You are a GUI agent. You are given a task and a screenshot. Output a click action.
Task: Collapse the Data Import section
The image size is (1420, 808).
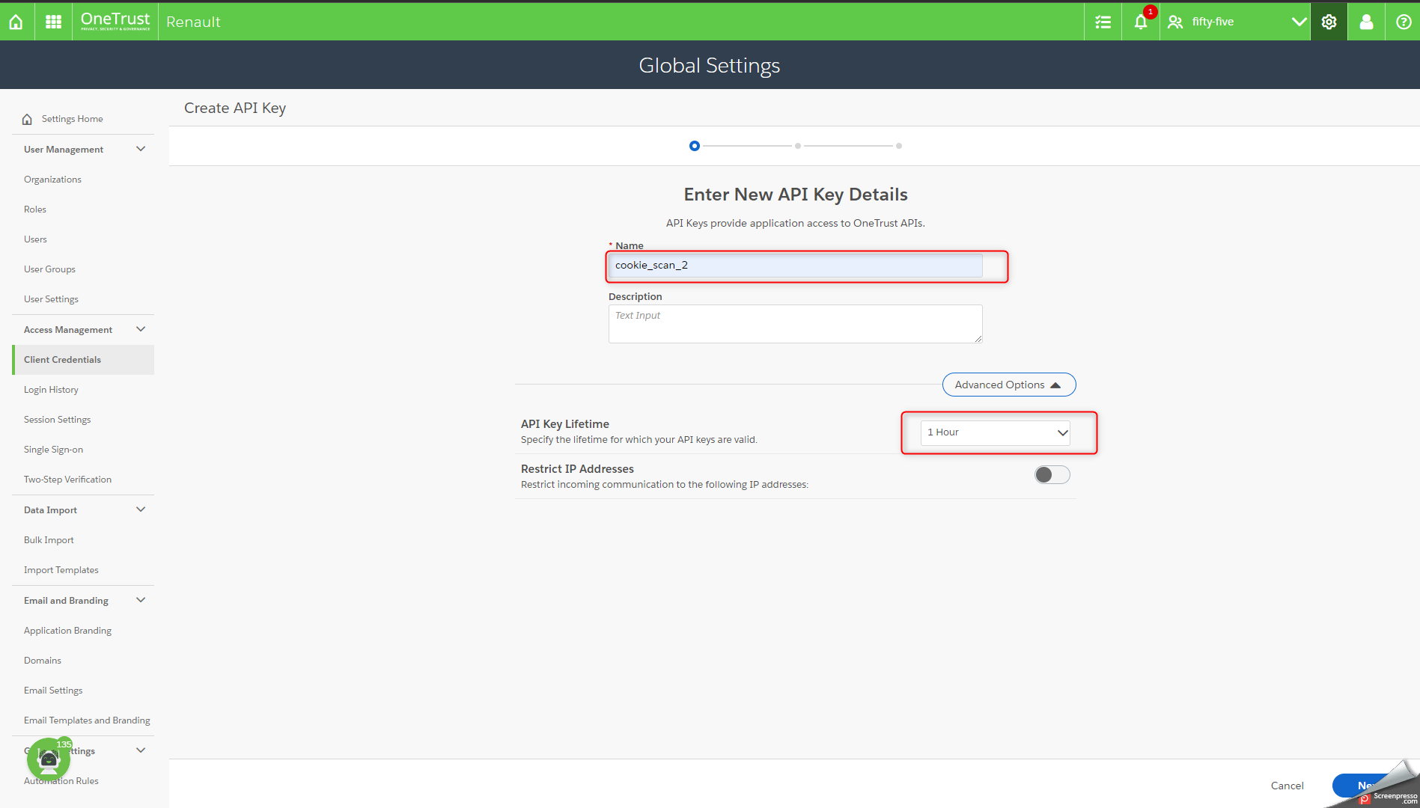tap(141, 509)
